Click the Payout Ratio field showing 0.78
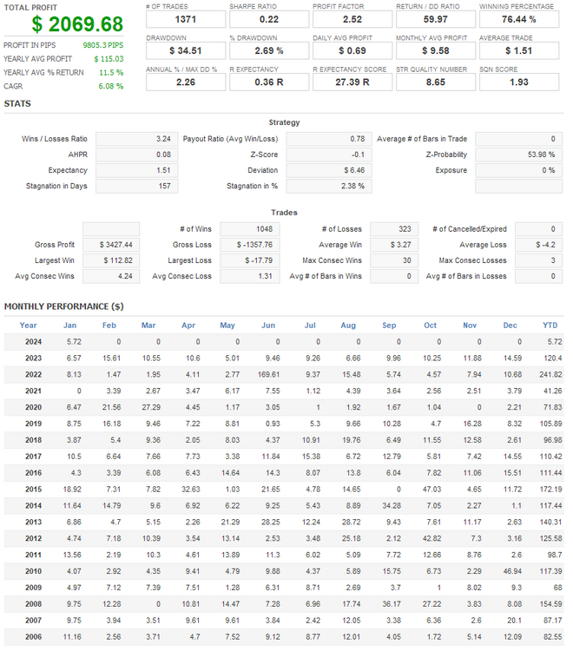 329,139
